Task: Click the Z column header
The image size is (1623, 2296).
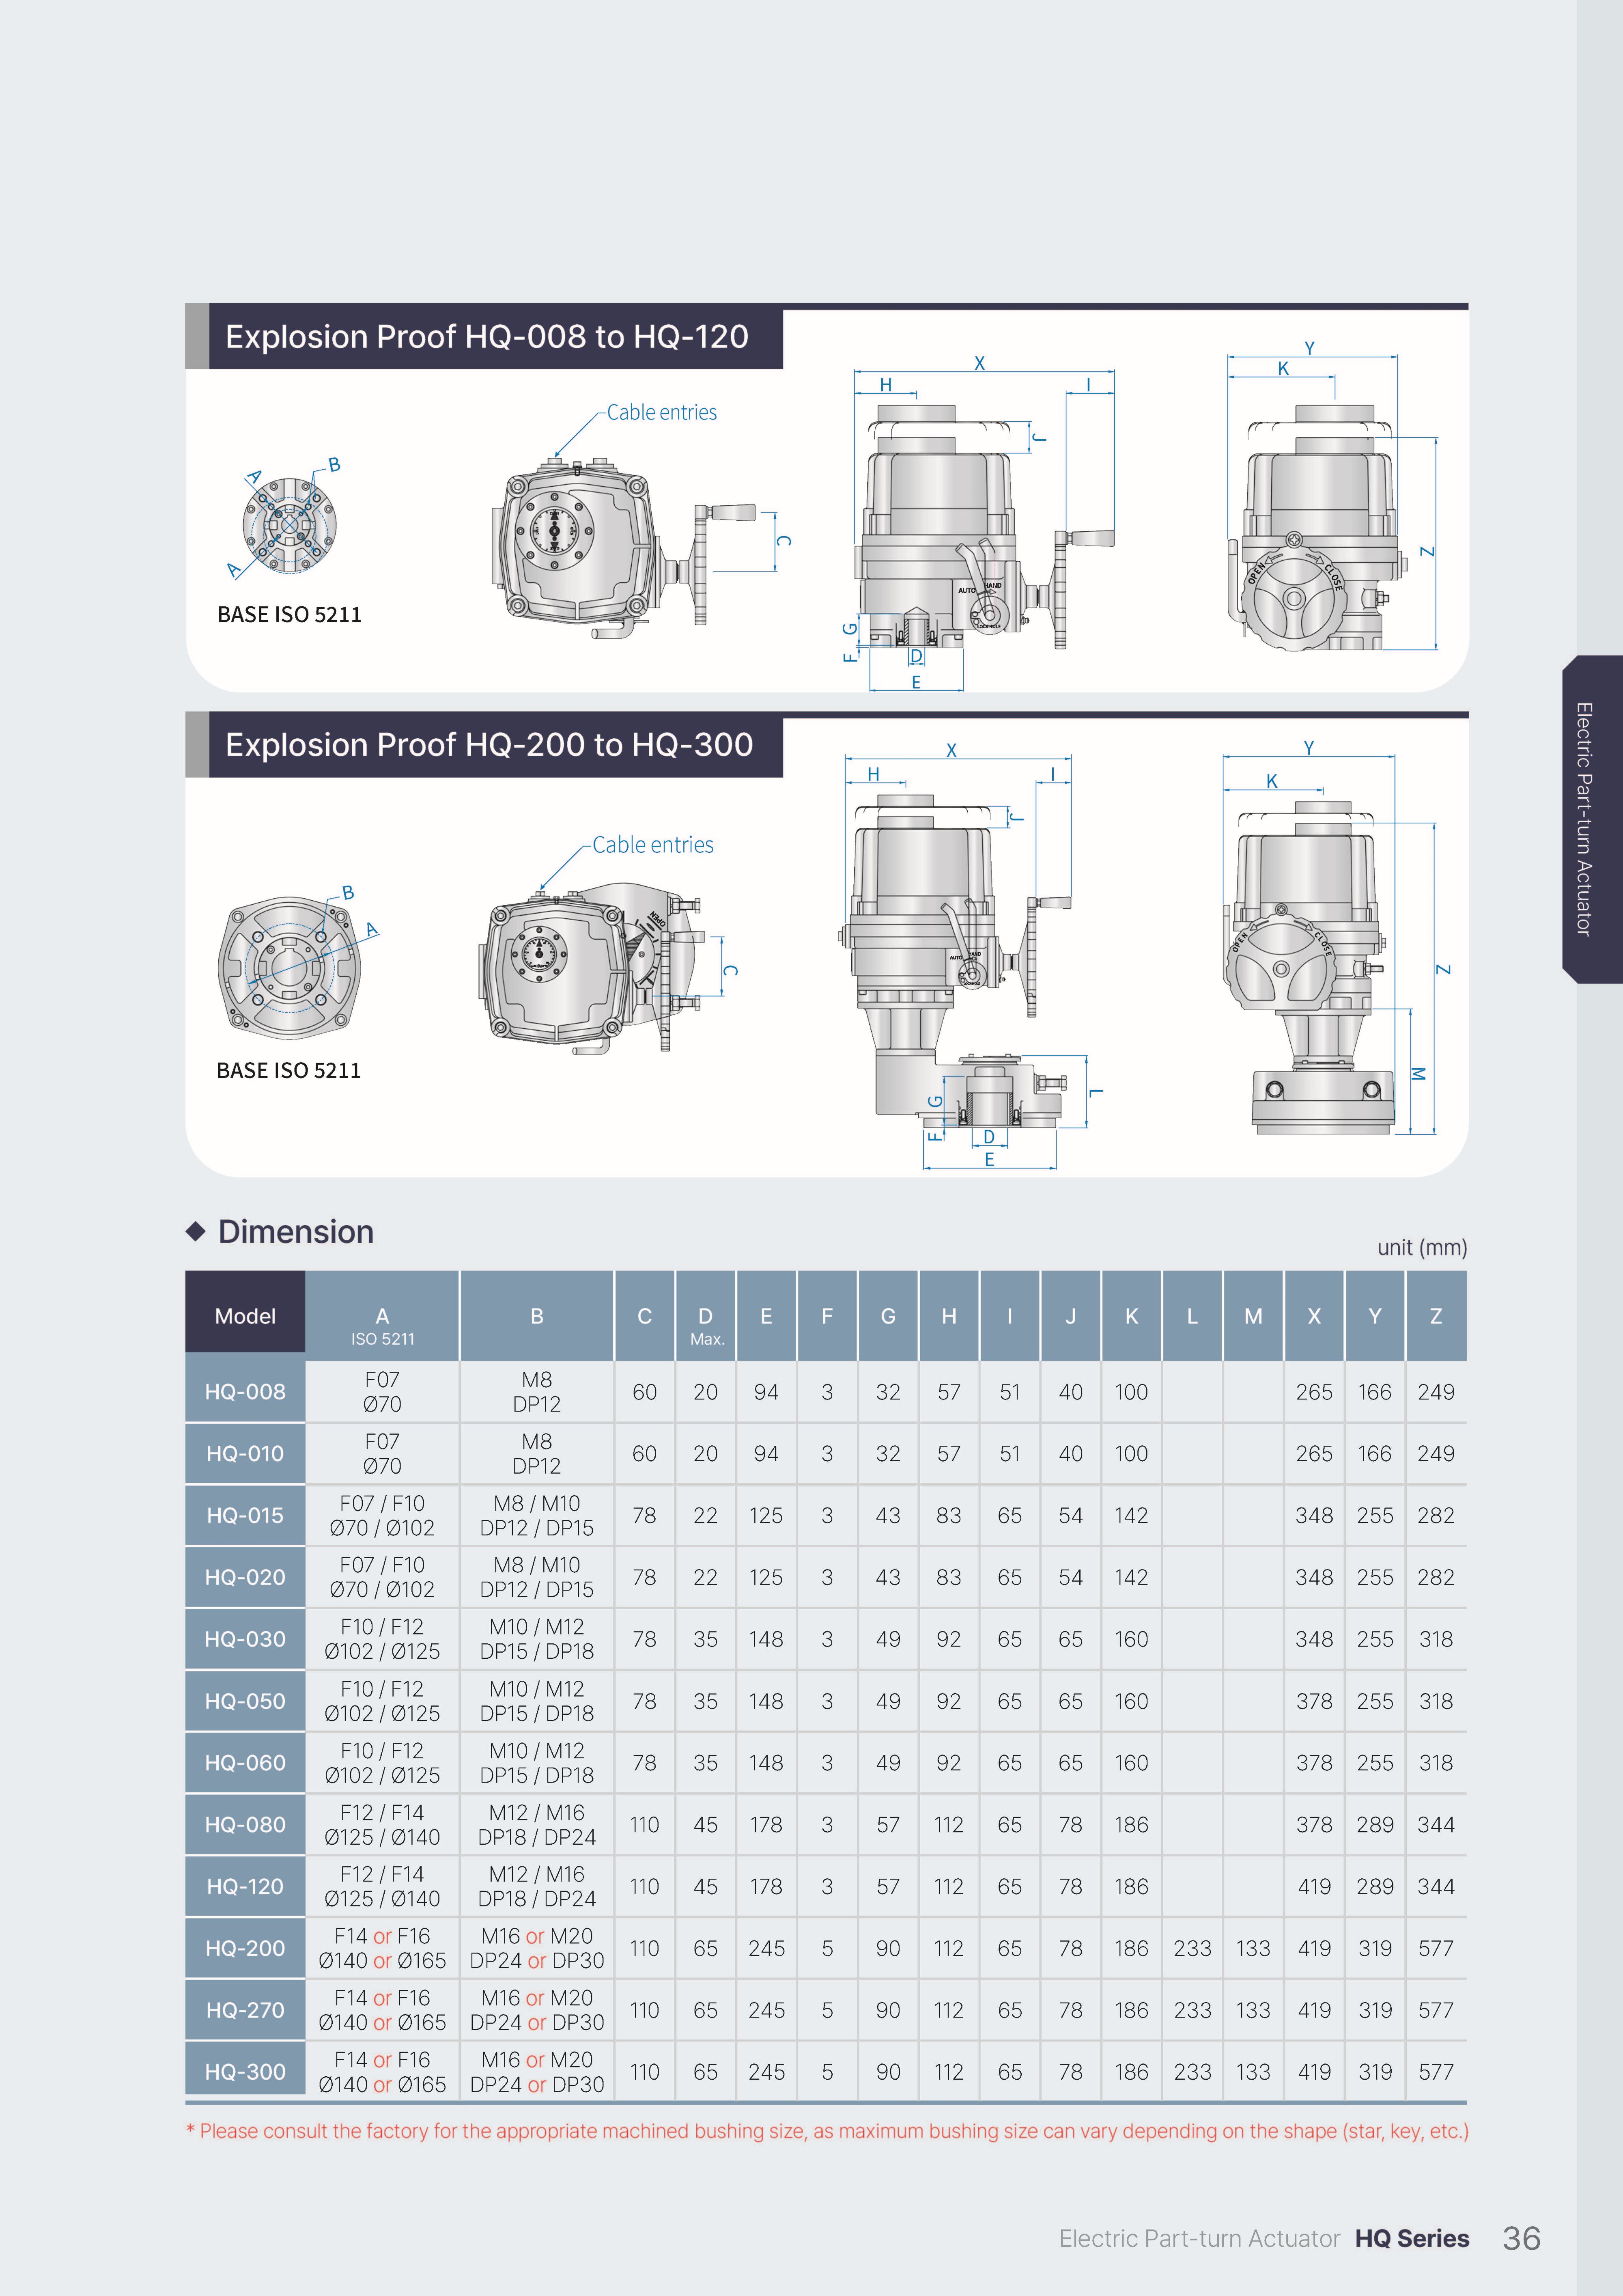Action: pos(1435,1316)
